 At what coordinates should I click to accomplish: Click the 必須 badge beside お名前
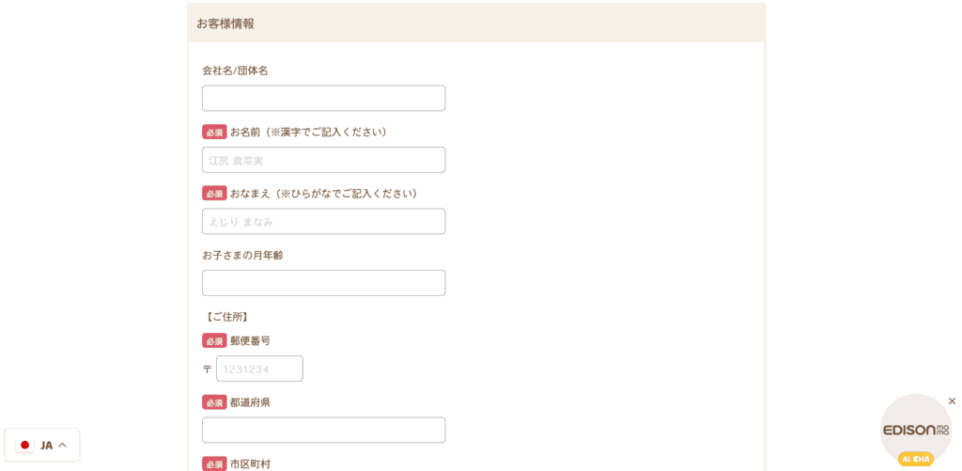[x=214, y=132]
